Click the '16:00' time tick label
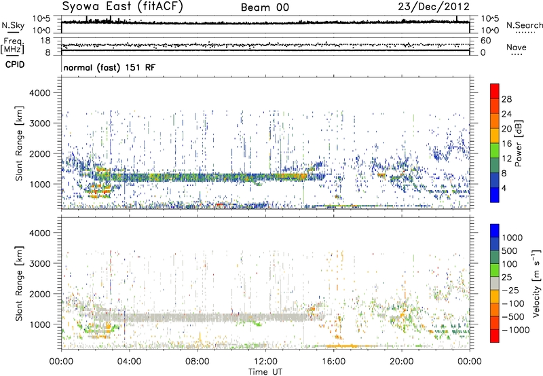The image size is (543, 376). pos(333,362)
